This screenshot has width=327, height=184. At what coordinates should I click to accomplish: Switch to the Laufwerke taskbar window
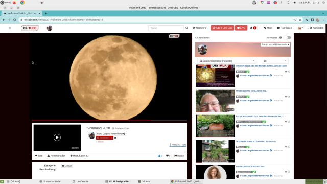(x=81, y=181)
